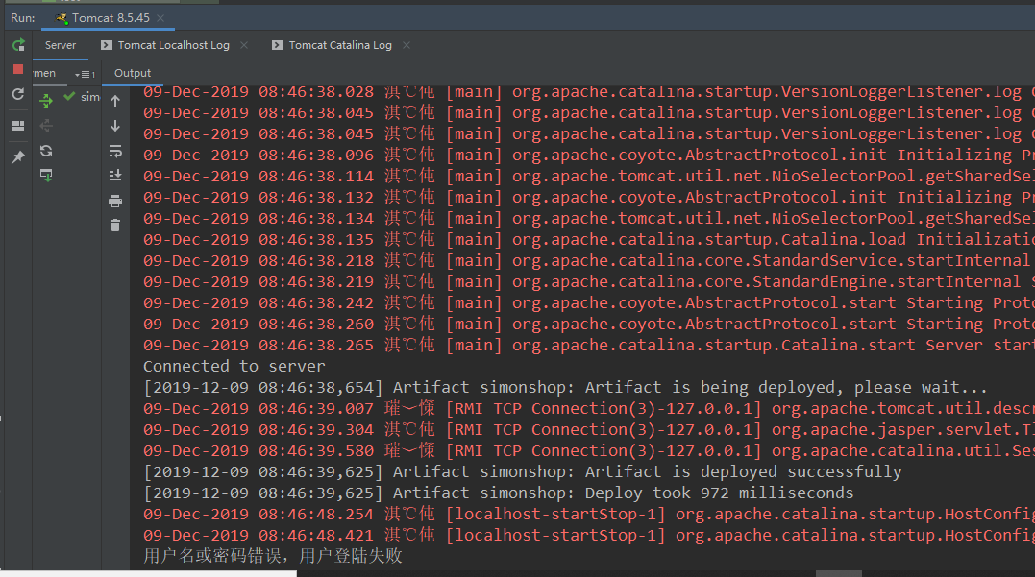Select the sim artifact in the deployment list
The height and width of the screenshot is (577, 1035).
82,97
